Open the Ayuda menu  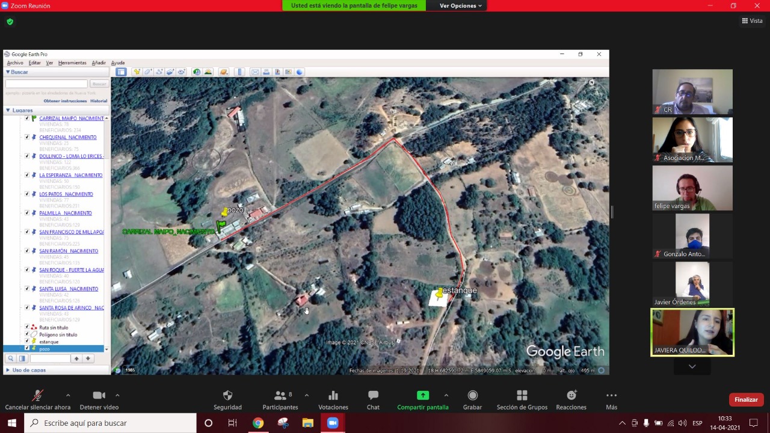118,63
